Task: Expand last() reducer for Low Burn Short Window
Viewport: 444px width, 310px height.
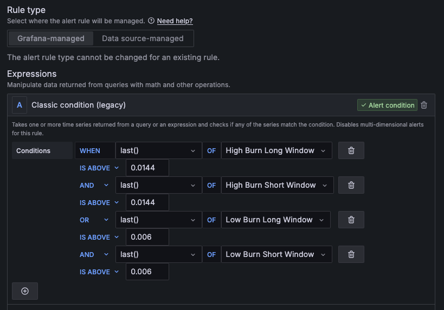Action: [158, 255]
